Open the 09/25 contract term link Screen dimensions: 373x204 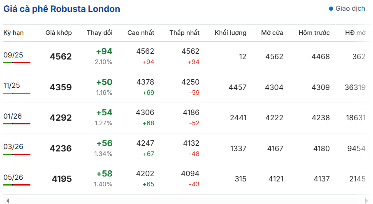13,55
